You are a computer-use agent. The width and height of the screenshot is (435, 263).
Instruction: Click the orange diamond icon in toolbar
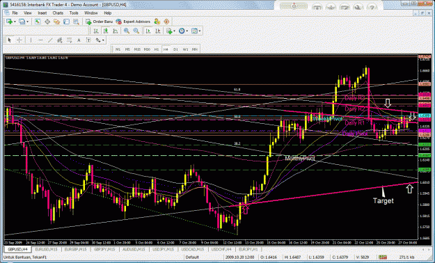166,22
